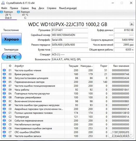Click the status icon for attribute 03
Viewport: 136px width, 141px height.
pos(4,74)
